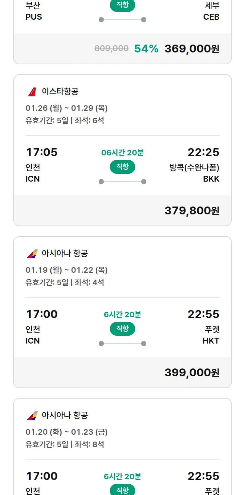Open 아시아나 항공 name on the 01.19 card
The image size is (245, 495).
tap(65, 253)
